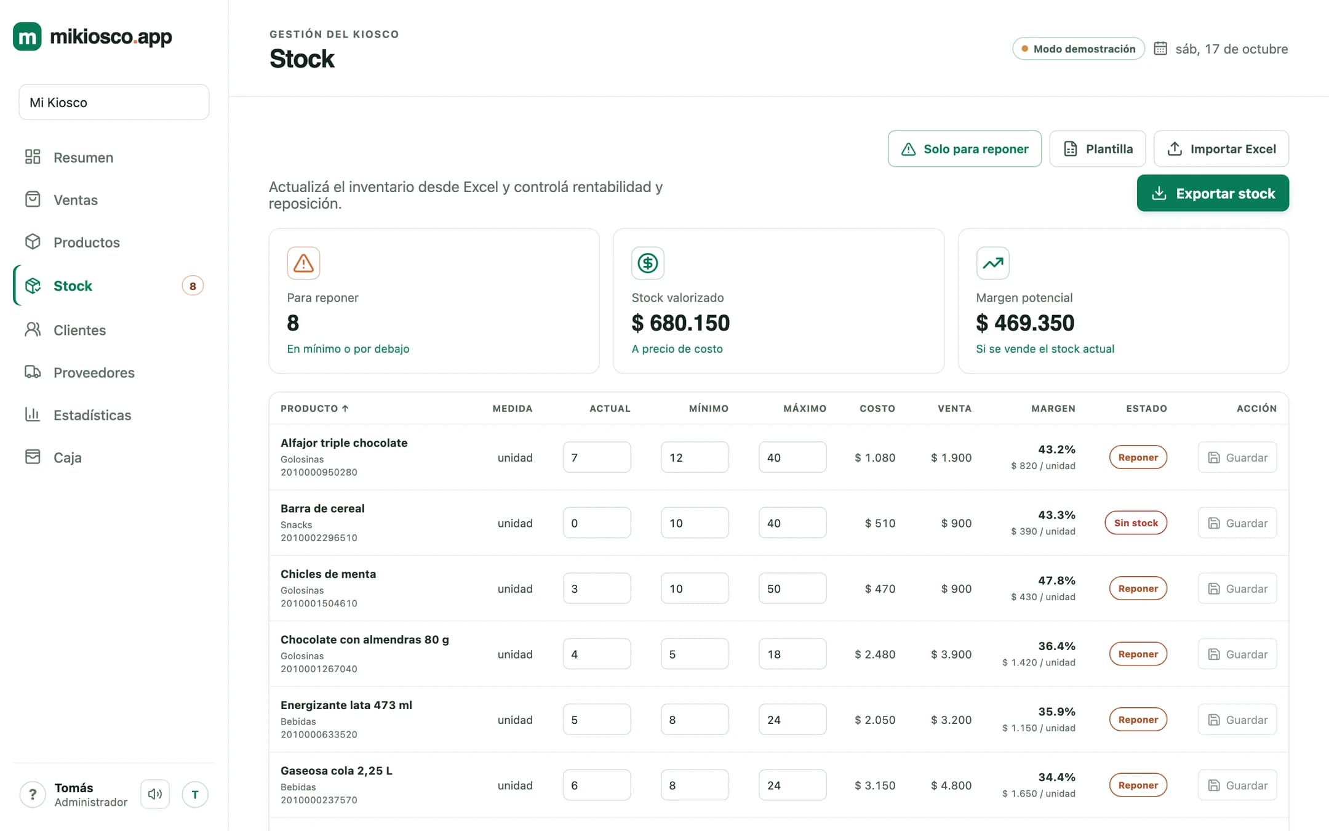Click the Margen potencial trend icon
The width and height of the screenshot is (1329, 831).
(x=992, y=263)
